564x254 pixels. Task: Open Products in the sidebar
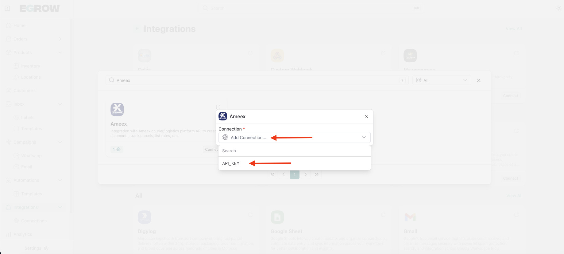(x=22, y=53)
